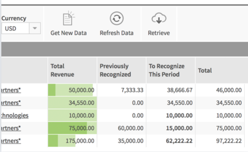This screenshot has height=152, width=248.
Task: Click the USD value in Currency box
Action: click(11, 29)
